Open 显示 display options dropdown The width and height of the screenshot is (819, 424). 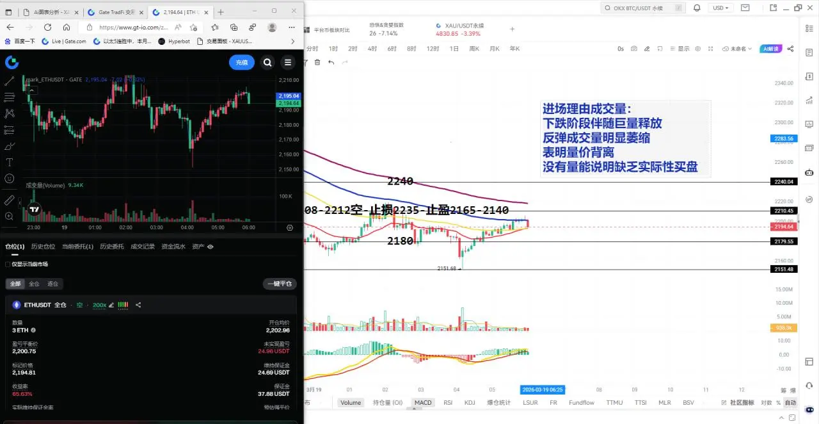click(x=680, y=49)
